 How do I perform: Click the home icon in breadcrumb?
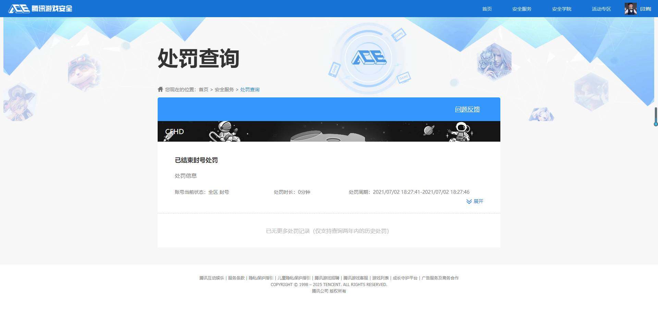(160, 90)
